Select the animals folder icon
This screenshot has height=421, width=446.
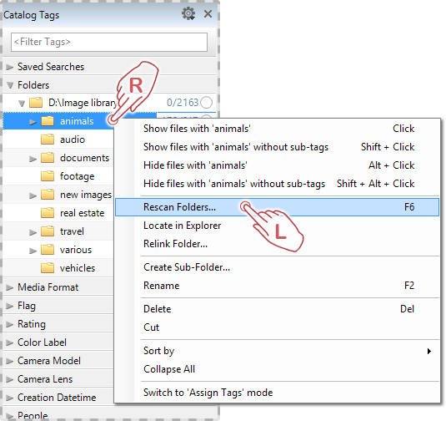[48, 121]
